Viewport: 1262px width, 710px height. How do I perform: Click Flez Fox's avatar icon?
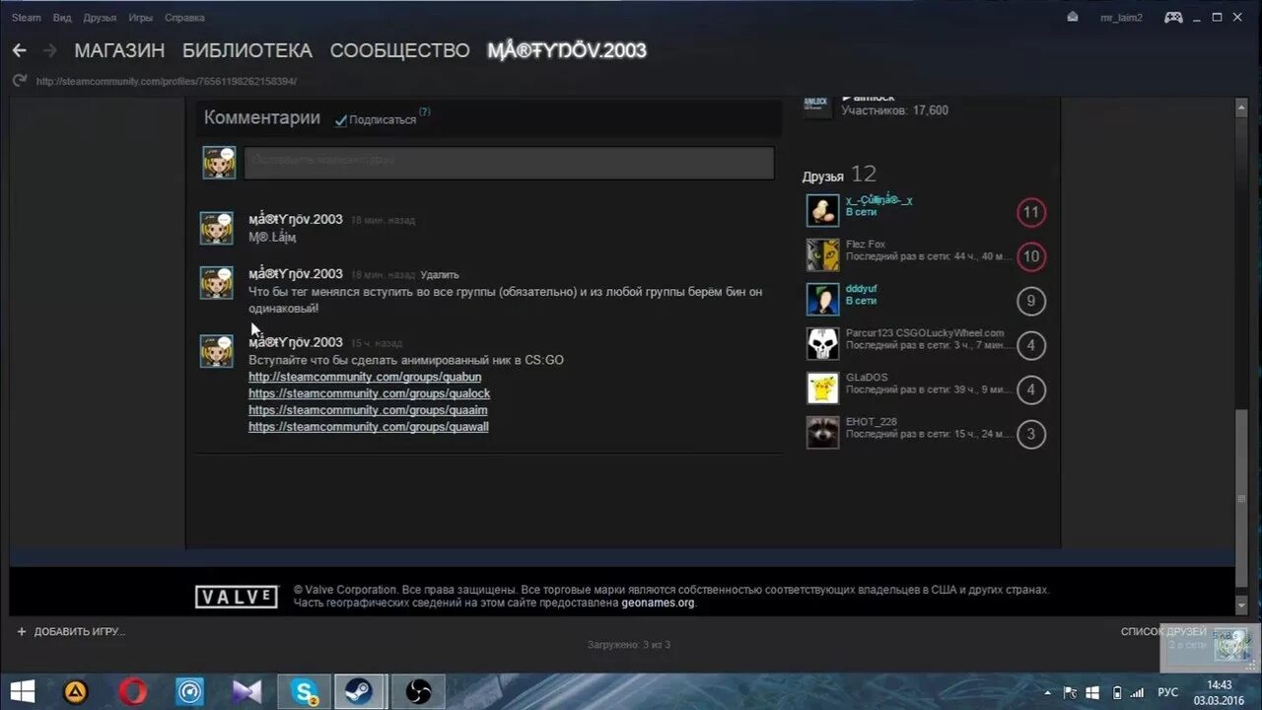[x=822, y=254]
